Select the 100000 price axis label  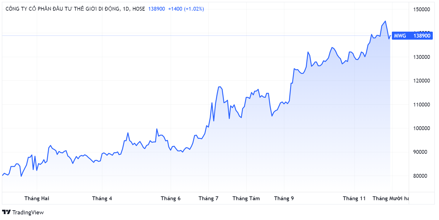point(422,128)
